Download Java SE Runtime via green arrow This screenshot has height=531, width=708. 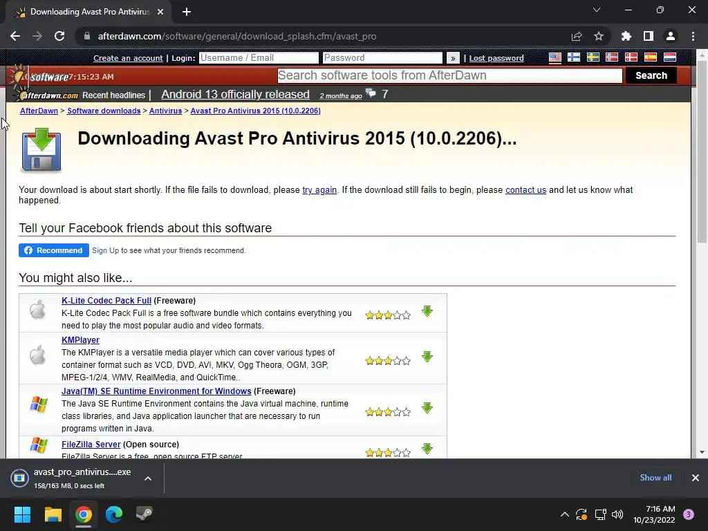[x=427, y=408]
